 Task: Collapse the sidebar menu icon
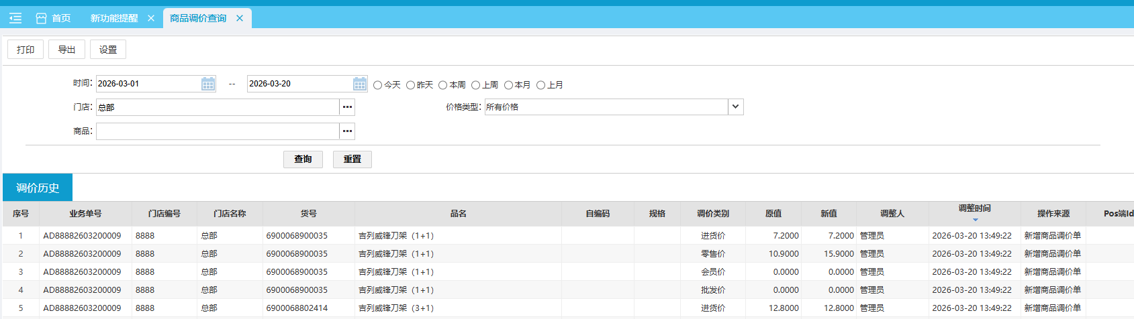tap(15, 18)
